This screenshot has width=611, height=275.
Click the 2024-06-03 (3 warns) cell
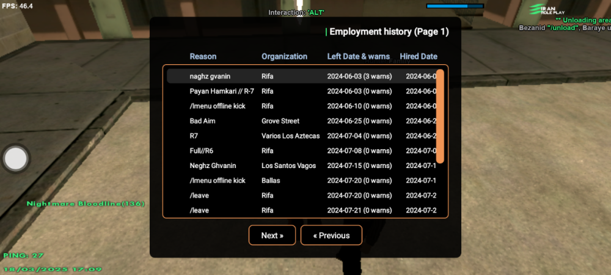360,76
